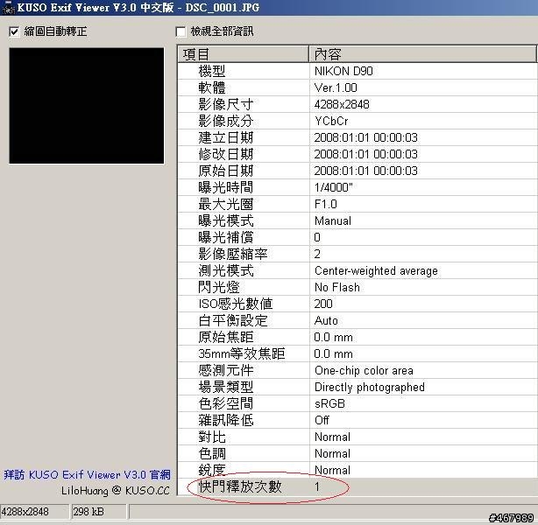Enable the 檢視全部資訊 checkbox
The image size is (538, 525).
tap(181, 31)
